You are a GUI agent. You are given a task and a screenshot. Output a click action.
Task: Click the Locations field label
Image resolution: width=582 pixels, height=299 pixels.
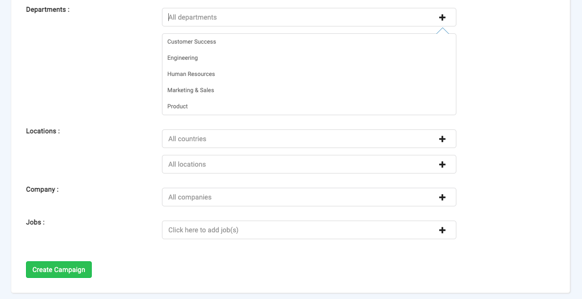43,131
